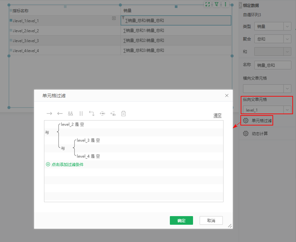This screenshot has height=242, width=296.
Task: Select the ↓level_4:level_4 cell
Action: click(65, 50)
